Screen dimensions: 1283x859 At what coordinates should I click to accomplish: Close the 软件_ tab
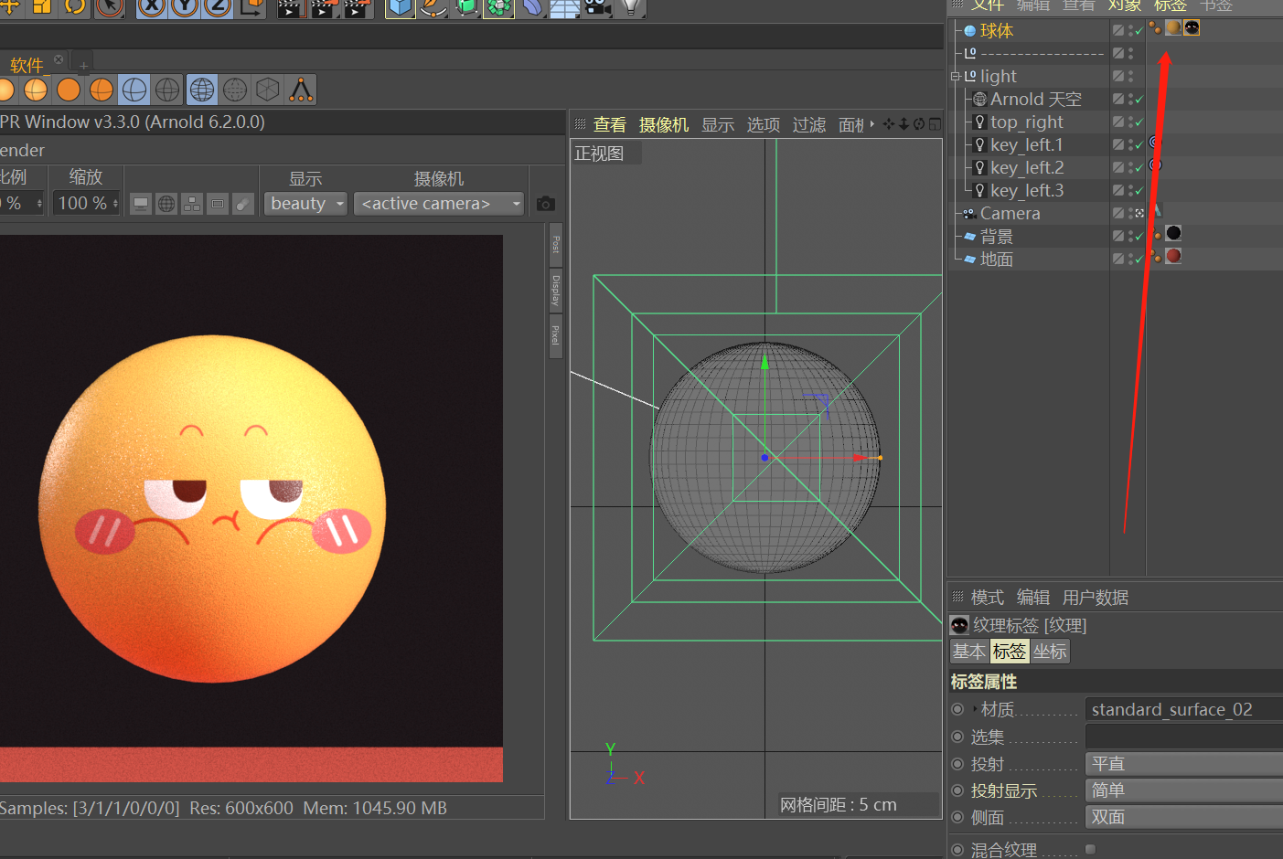59,59
